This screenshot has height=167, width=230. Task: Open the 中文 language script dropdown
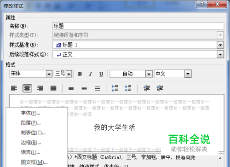point(188,74)
